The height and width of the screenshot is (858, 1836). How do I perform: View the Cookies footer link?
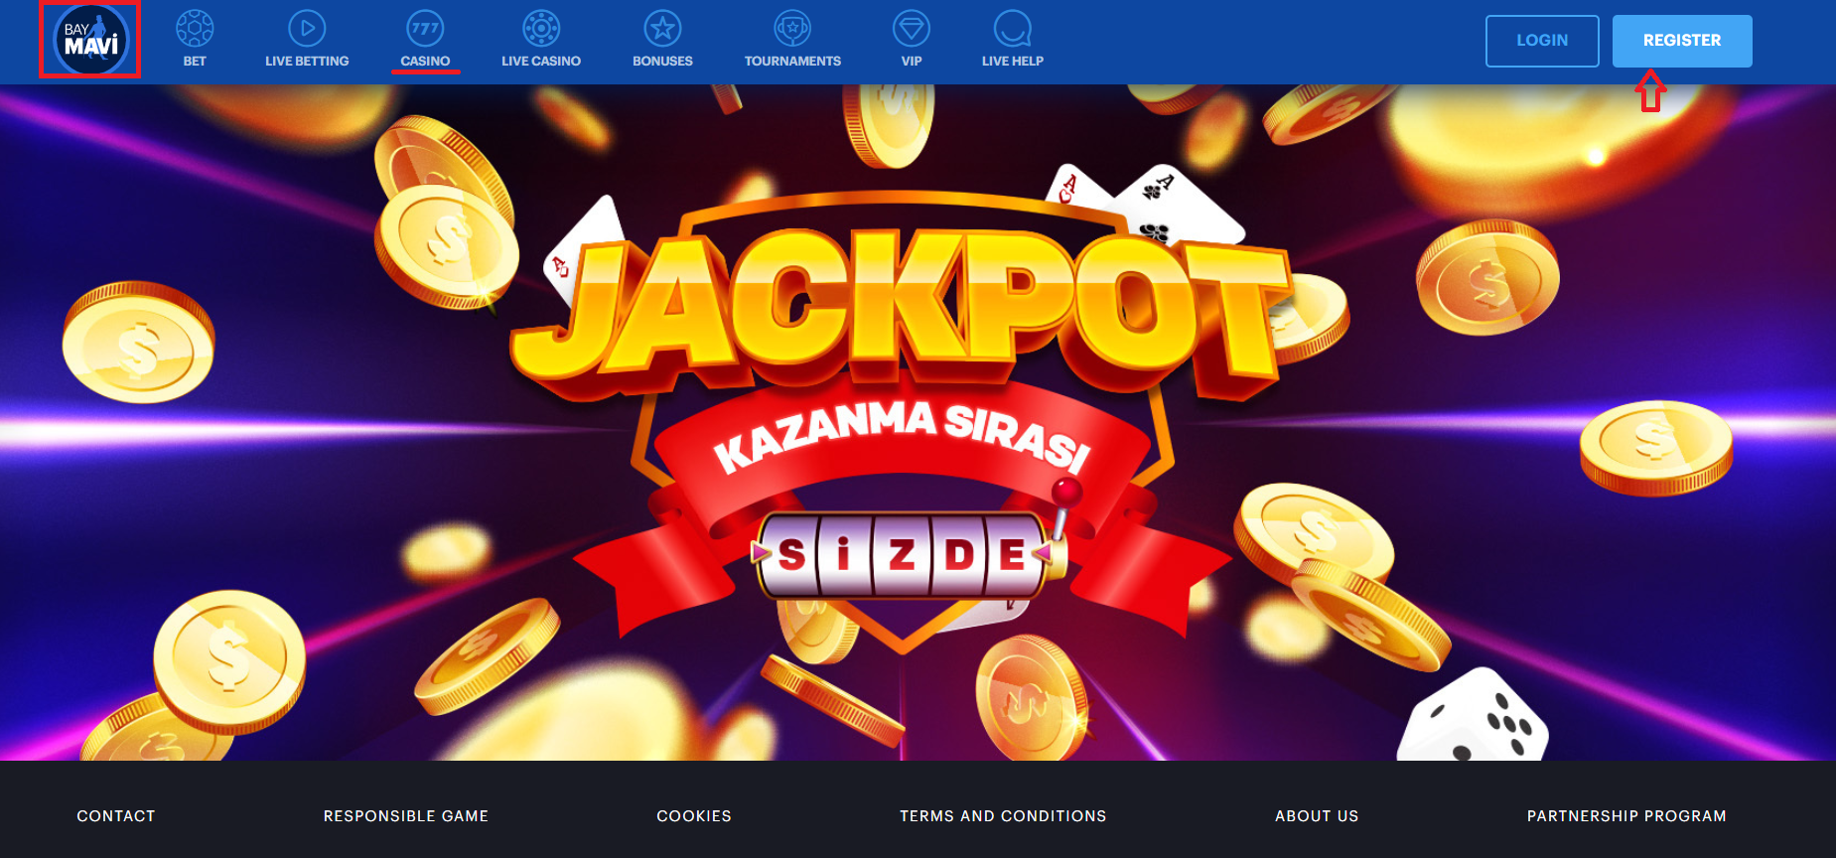click(694, 815)
